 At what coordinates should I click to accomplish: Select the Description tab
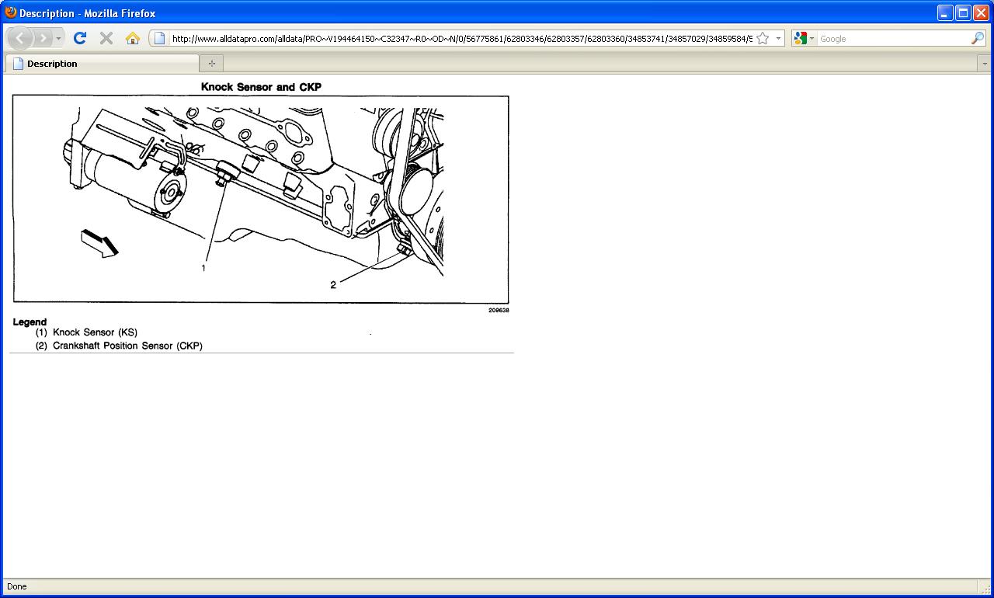tap(102, 64)
